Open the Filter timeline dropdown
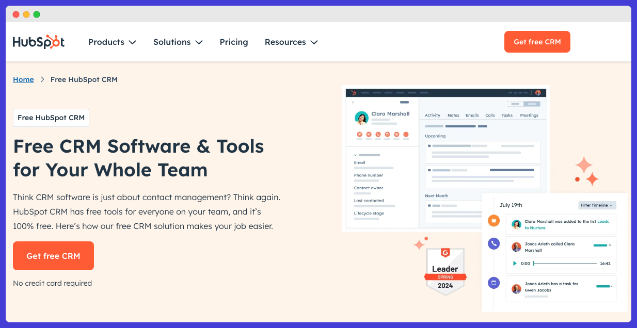This screenshot has width=637, height=328. pyautogui.click(x=597, y=205)
